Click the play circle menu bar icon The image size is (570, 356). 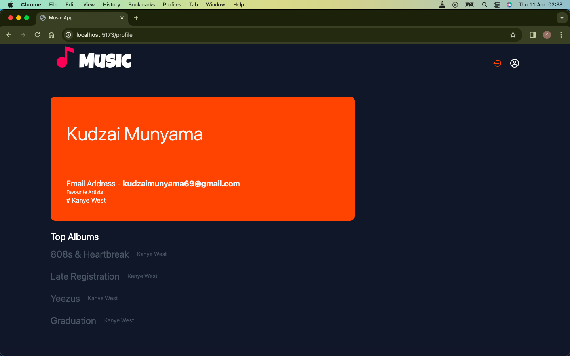pos(455,5)
